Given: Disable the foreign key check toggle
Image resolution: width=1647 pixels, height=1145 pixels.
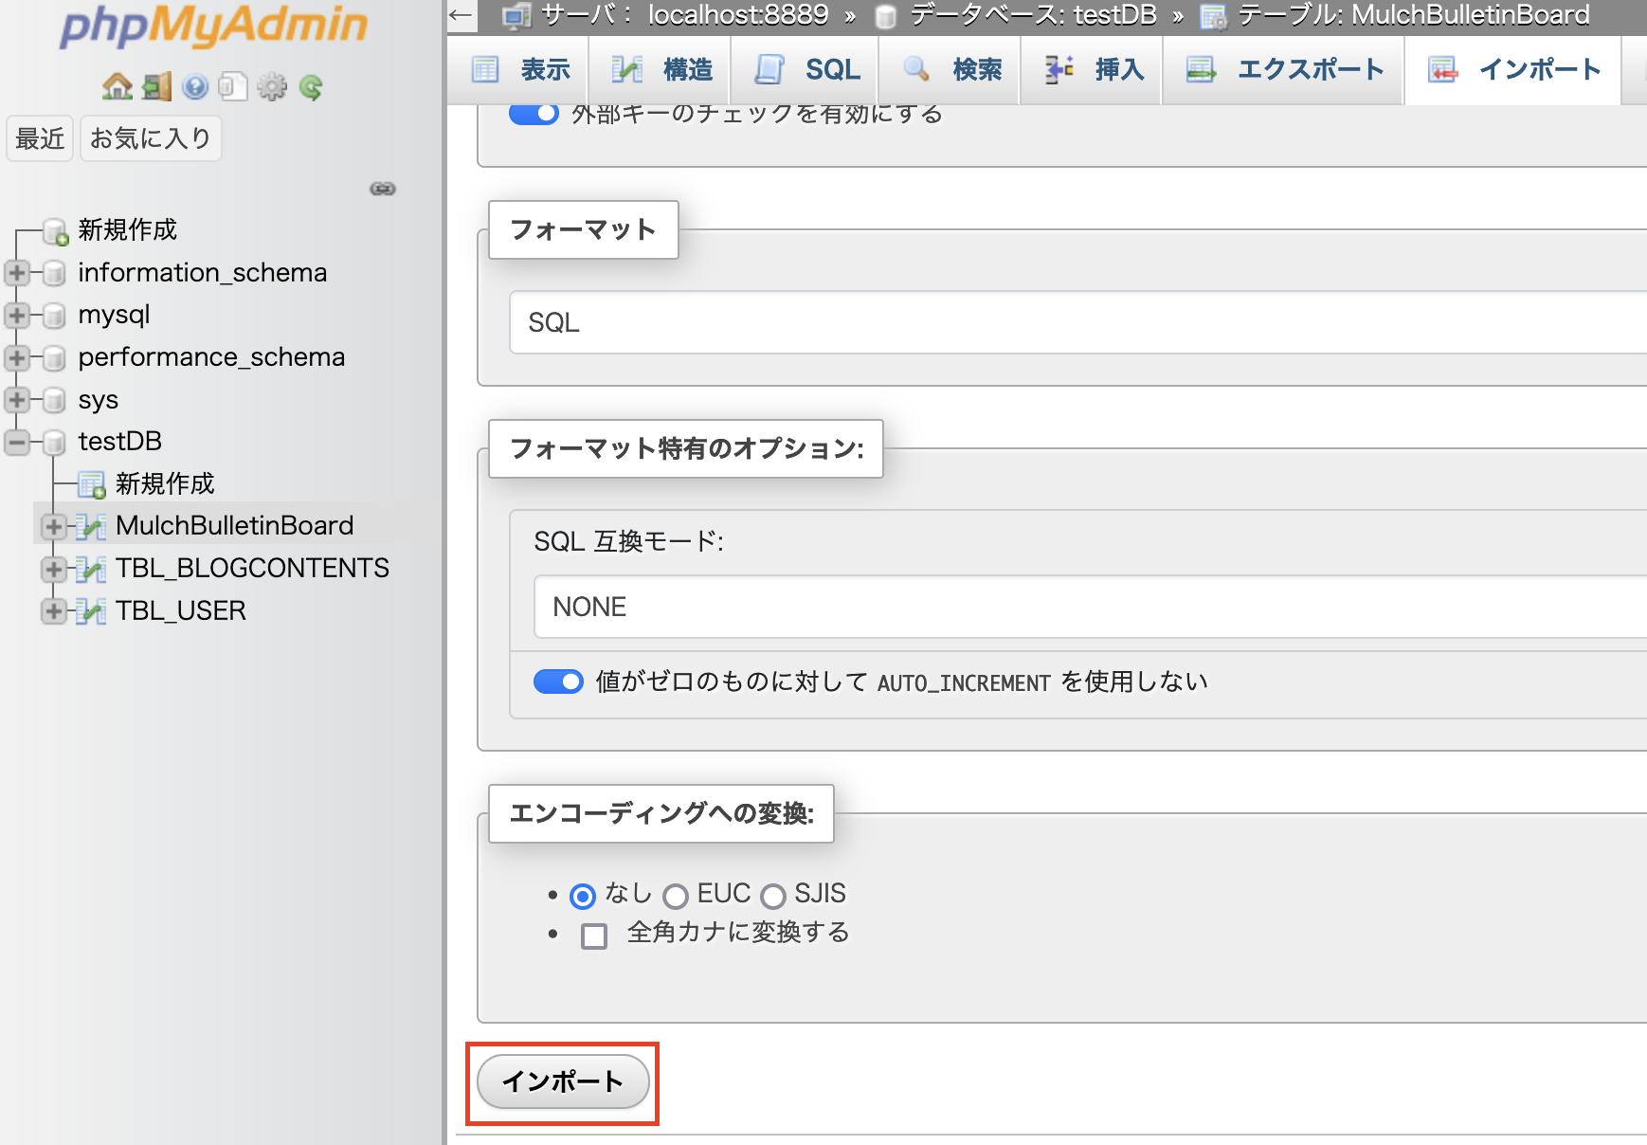Looking at the screenshot, I should [534, 113].
